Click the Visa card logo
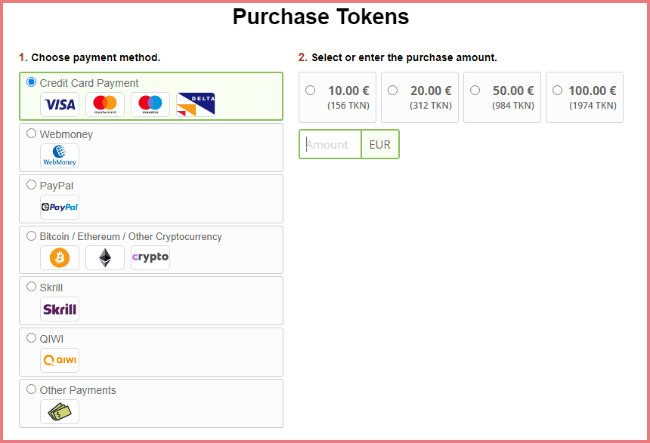Screen dimensions: 650x443 tap(60, 104)
